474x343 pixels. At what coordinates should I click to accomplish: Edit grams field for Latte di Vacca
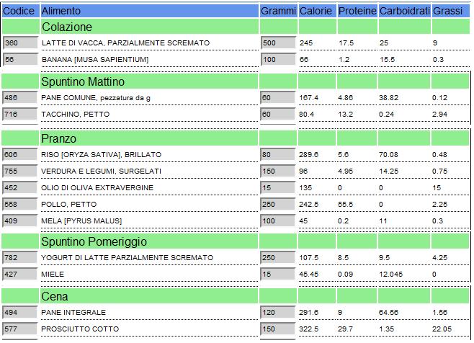click(278, 43)
